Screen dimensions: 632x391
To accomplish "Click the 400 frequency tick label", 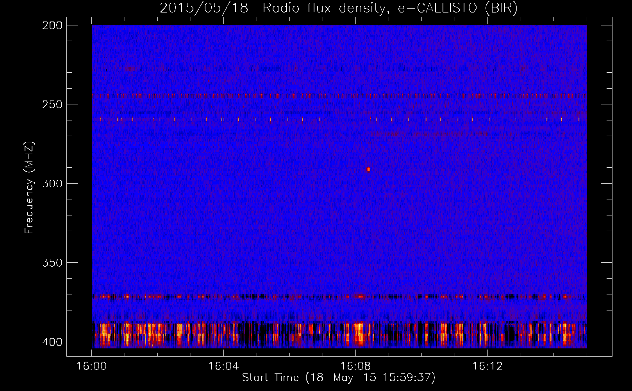I will point(52,342).
